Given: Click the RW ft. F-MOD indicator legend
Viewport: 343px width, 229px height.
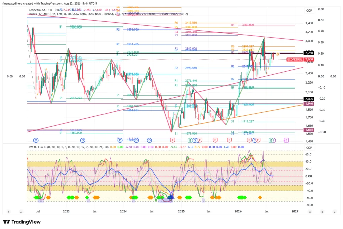Looking at the screenshot, I should [68, 147].
